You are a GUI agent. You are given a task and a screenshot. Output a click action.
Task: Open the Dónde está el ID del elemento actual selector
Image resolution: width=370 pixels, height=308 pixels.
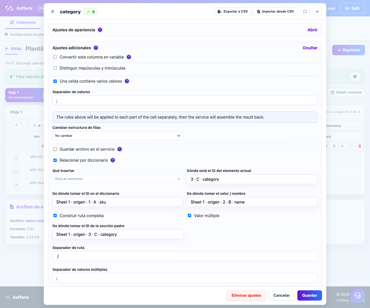coord(252,179)
